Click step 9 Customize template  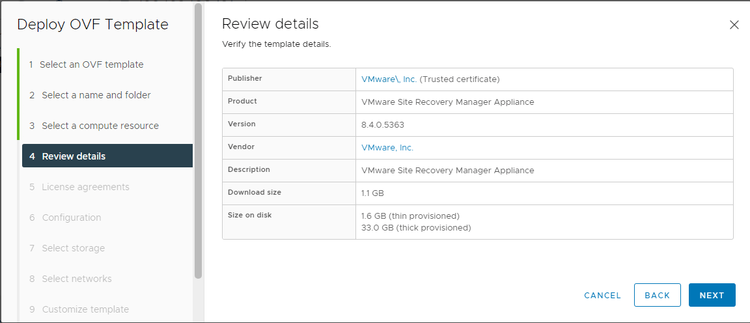pyautogui.click(x=79, y=309)
